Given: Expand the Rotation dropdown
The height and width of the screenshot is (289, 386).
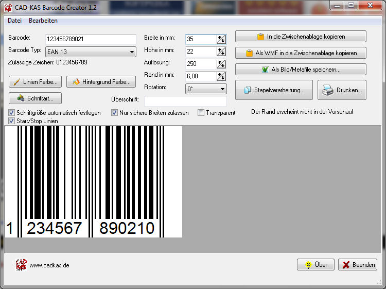Looking at the screenshot, I should (222, 89).
